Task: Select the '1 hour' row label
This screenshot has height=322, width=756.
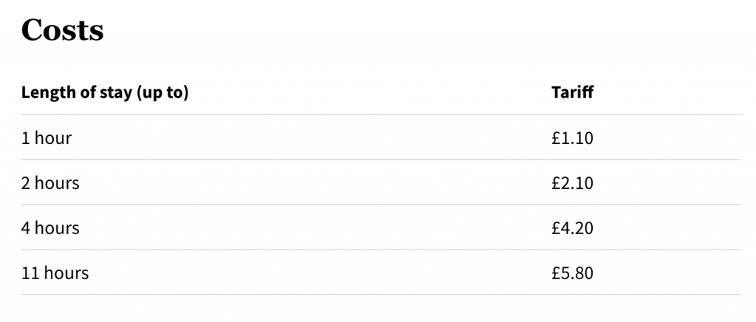Action: (x=47, y=138)
